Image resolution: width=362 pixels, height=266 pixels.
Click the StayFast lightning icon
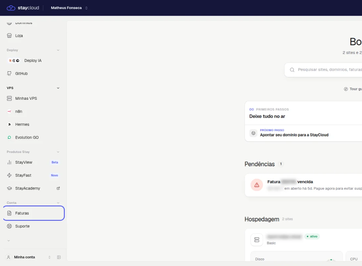(x=9, y=175)
